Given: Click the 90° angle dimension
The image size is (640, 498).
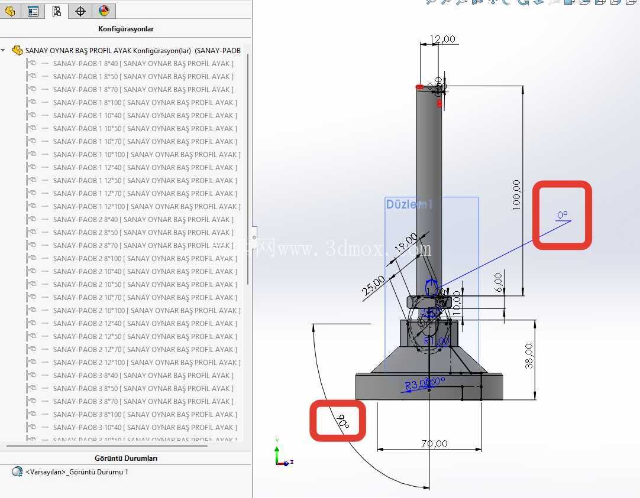Looking at the screenshot, I should click(343, 421).
